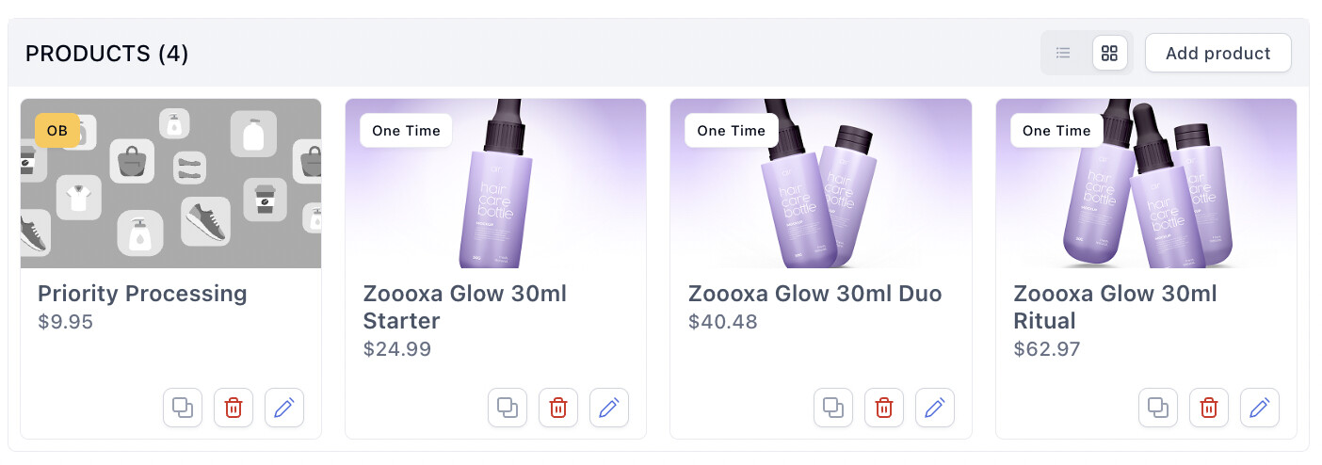Delete Zoooxa Glow 30ml Duo product
This screenshot has height=465, width=1322.
[x=884, y=408]
